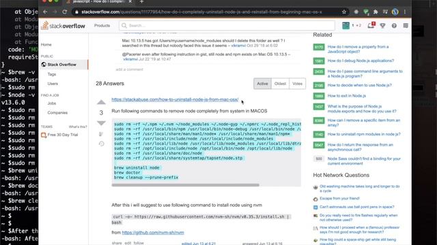The height and width of the screenshot is (245, 437).
Task: Open hot question about old washing machine
Action: coord(360,189)
